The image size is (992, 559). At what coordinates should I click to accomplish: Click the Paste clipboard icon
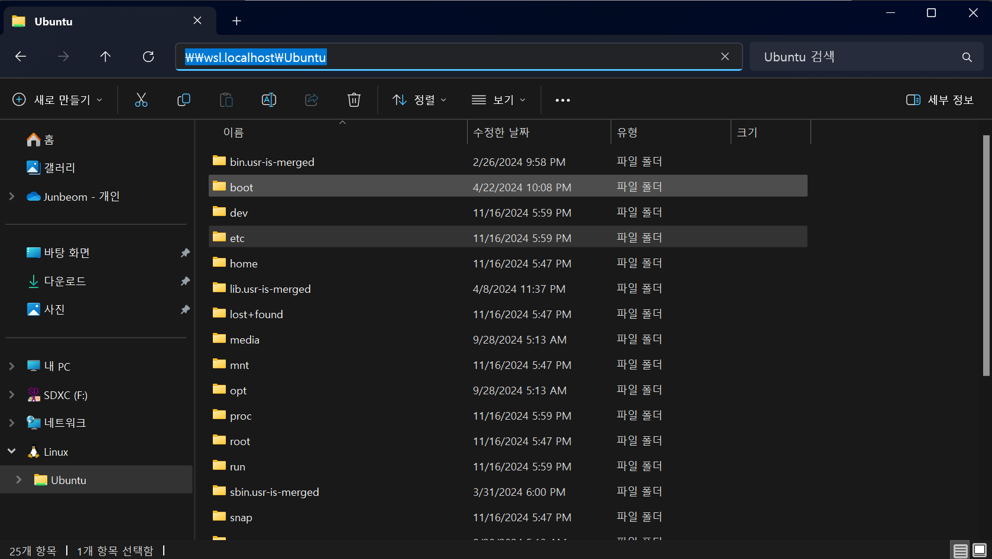tap(226, 100)
